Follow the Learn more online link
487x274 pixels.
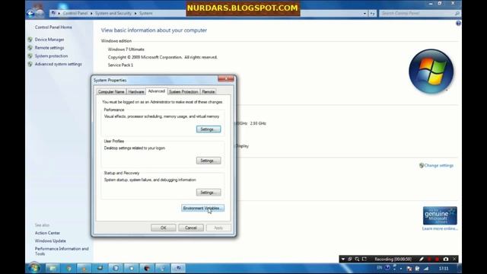[x=440, y=228]
